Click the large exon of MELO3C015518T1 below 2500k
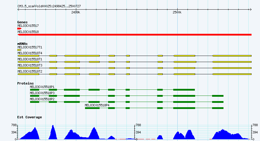260x141 pixels. (x=185, y=62)
